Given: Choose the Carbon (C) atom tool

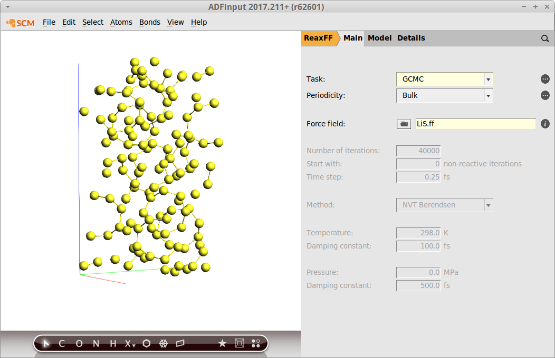Looking at the screenshot, I should click(62, 344).
